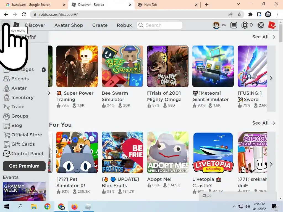Click the browser address bar URL
Image resolution: width=283 pixels, height=212 pixels.
(58, 14)
